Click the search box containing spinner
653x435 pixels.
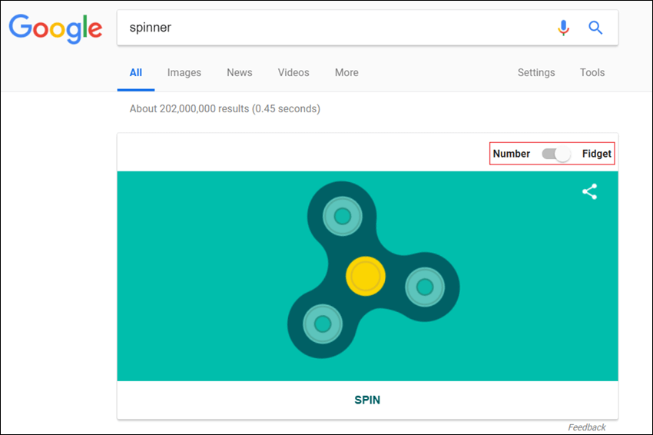(333, 28)
